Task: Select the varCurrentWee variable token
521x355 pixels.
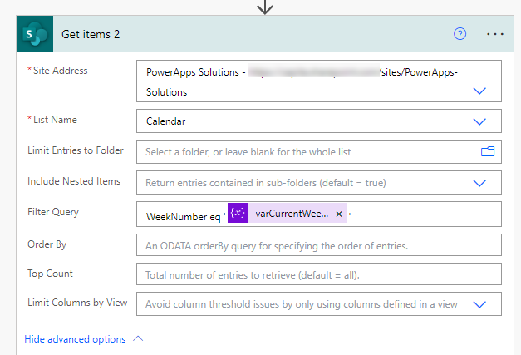Action: [291, 214]
